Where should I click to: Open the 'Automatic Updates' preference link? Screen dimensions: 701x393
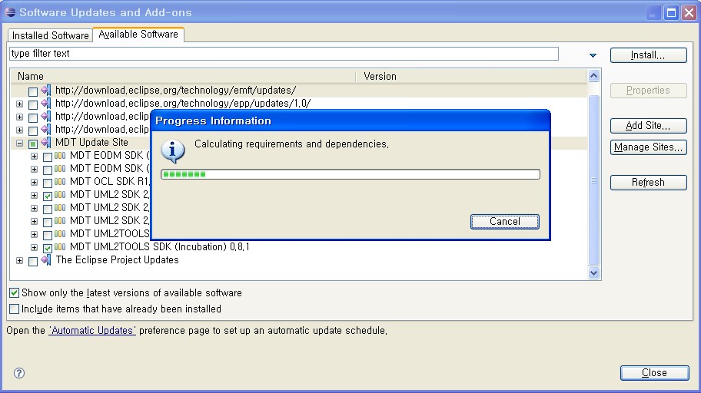point(92,331)
